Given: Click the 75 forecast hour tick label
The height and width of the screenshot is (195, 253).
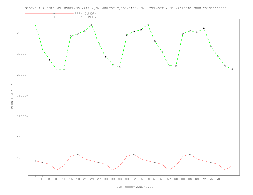Looking at the screenshot, I should pyautogui.click(x=211, y=179).
